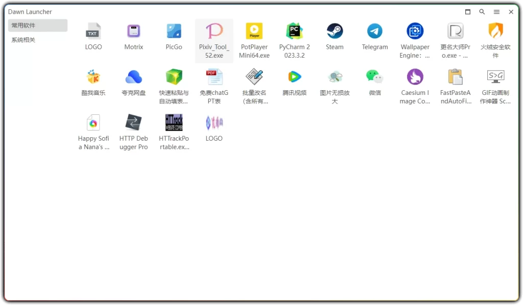Open the LOGO image with purple waveform
Image resolution: width=523 pixels, height=305 pixels.
click(x=214, y=123)
